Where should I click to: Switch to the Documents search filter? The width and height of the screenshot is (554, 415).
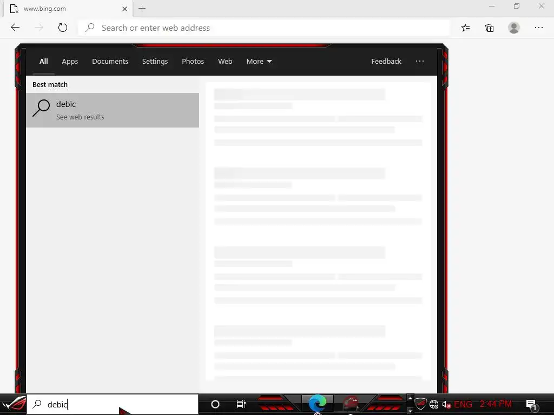110,62
